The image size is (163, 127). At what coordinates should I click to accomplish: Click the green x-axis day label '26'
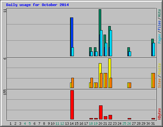[129, 124]
